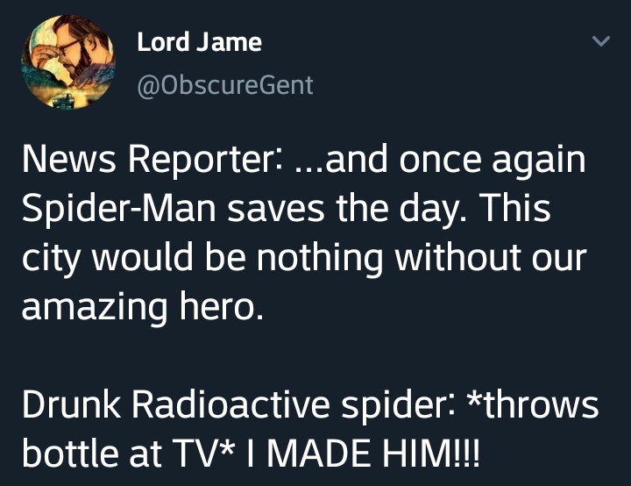Open the tweet options chevron menu
This screenshot has height=486, width=631.
tap(601, 40)
